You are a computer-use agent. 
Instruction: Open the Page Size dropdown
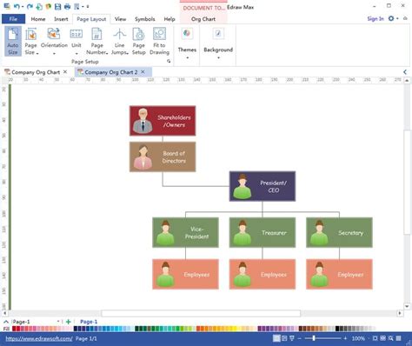[x=30, y=41]
